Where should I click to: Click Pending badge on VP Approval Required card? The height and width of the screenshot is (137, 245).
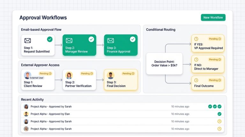(x=215, y=39)
